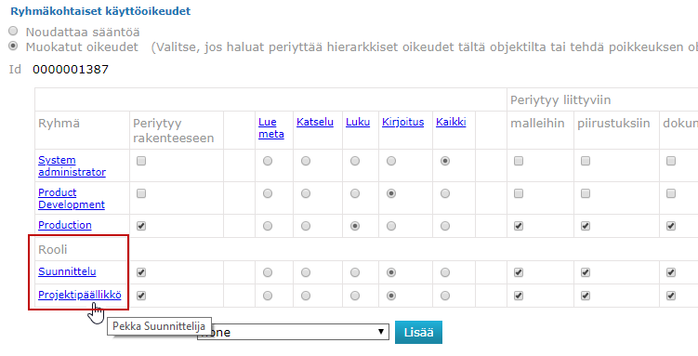The width and height of the screenshot is (698, 356).
Task: Uncheck malleihin inheritance for Projektipäällikkö
Action: (x=519, y=296)
